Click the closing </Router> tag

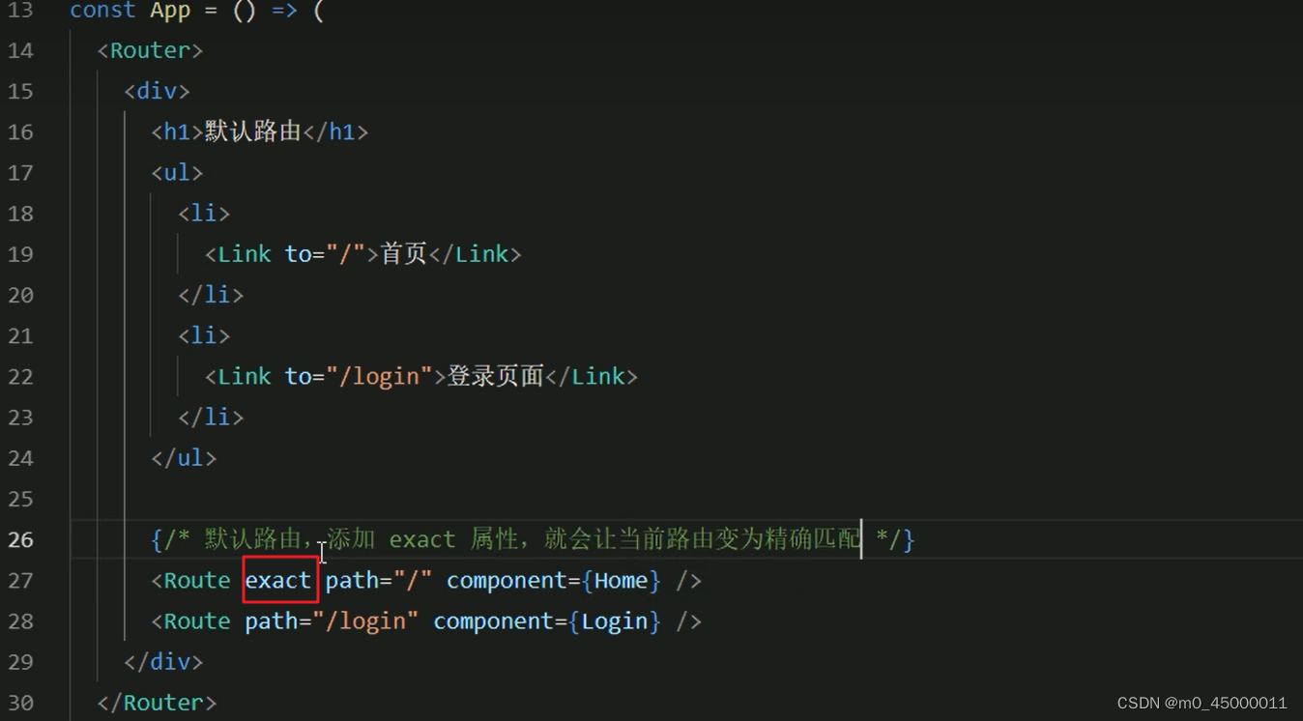coord(157,703)
